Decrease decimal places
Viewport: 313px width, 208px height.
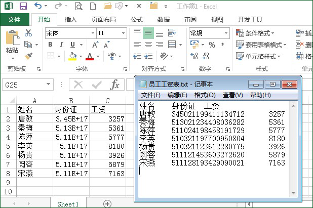[205, 56]
